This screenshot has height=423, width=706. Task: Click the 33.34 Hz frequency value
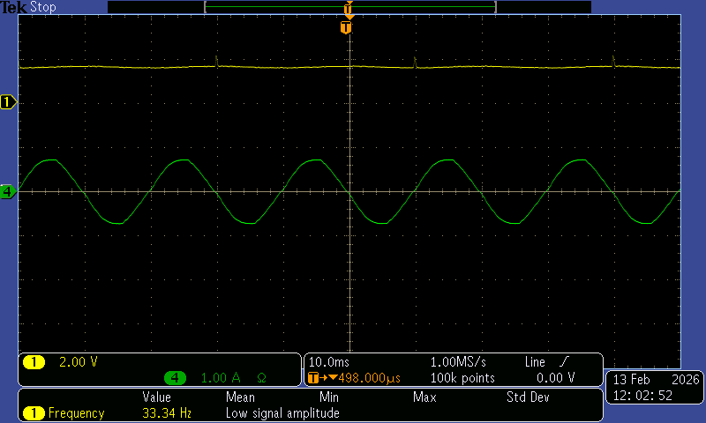tap(167, 412)
